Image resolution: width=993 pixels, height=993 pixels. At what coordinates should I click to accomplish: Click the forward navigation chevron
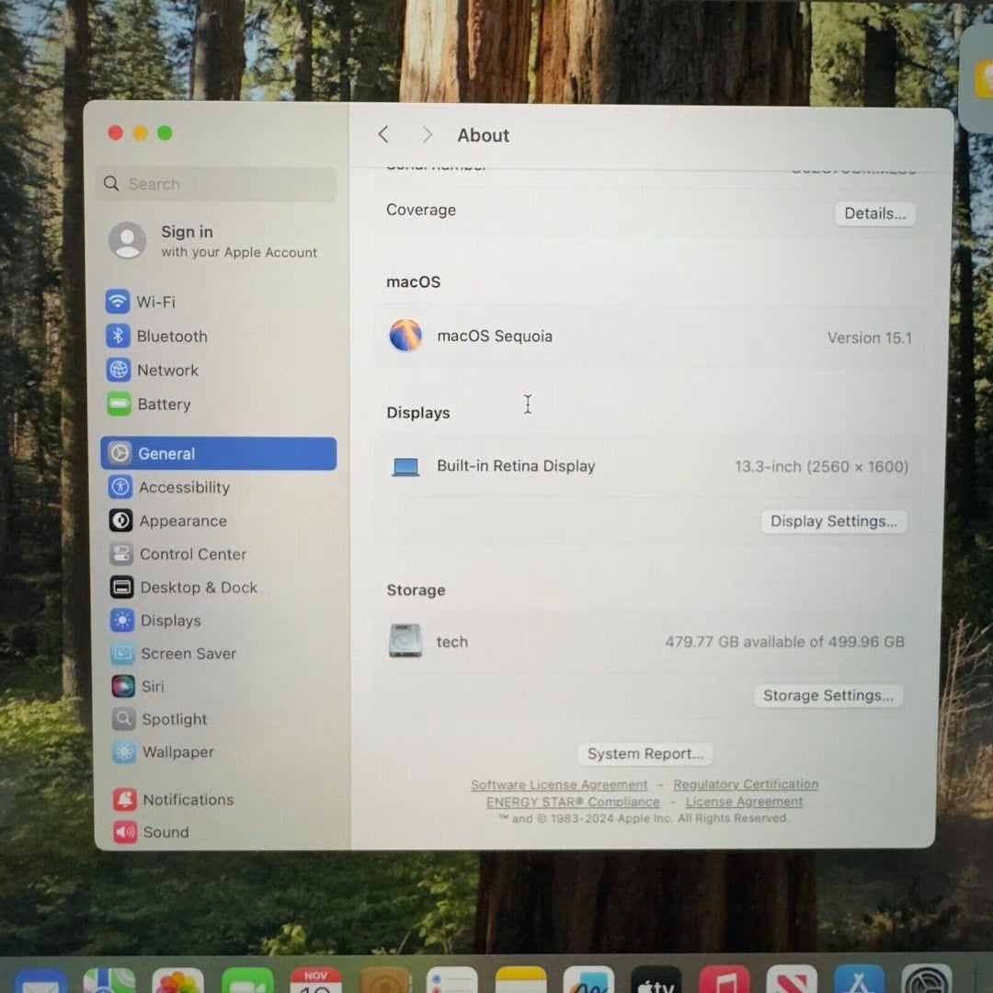click(427, 134)
